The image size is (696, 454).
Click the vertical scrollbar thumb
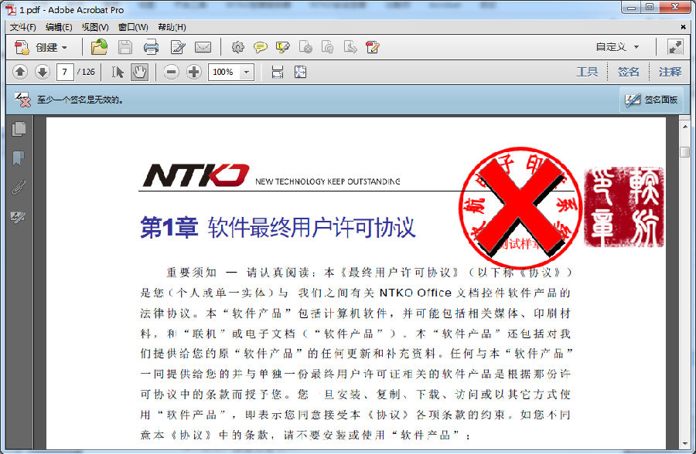click(684, 151)
